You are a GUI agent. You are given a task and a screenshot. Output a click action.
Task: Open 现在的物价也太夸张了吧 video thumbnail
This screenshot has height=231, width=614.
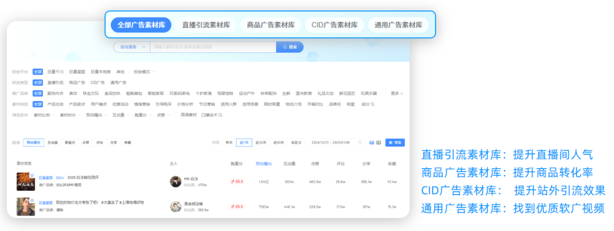pos(26,207)
